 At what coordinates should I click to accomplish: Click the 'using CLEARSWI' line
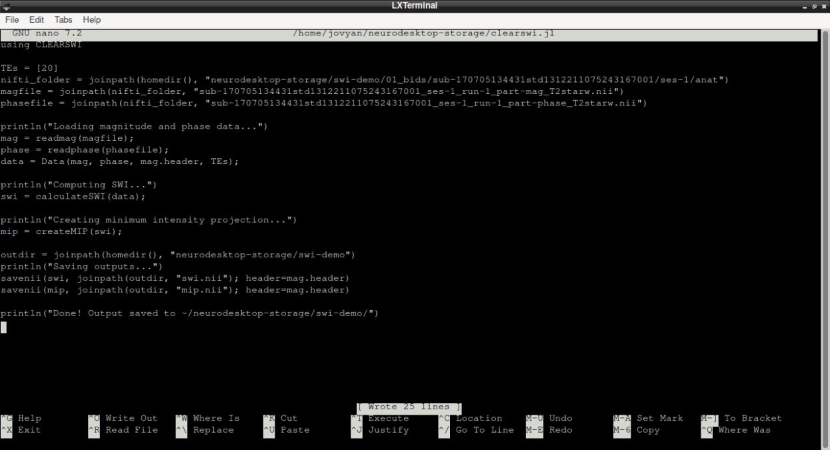[41, 45]
